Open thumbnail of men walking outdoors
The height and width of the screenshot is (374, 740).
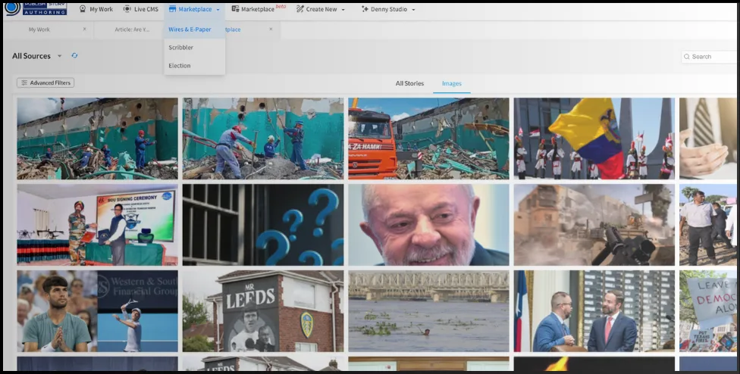coord(708,225)
